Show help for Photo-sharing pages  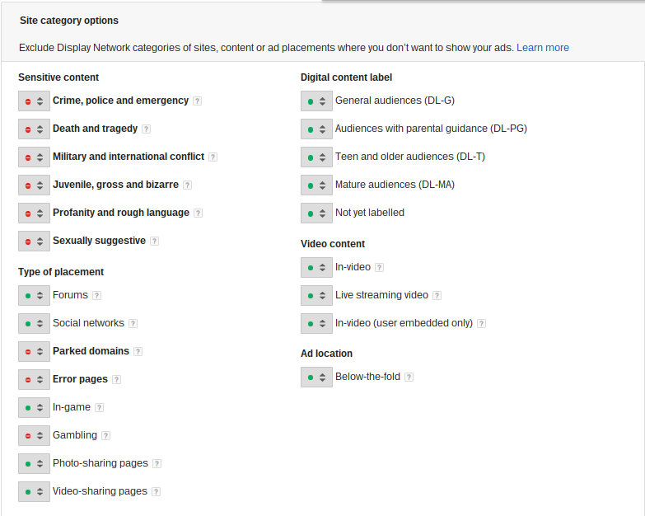157,463
